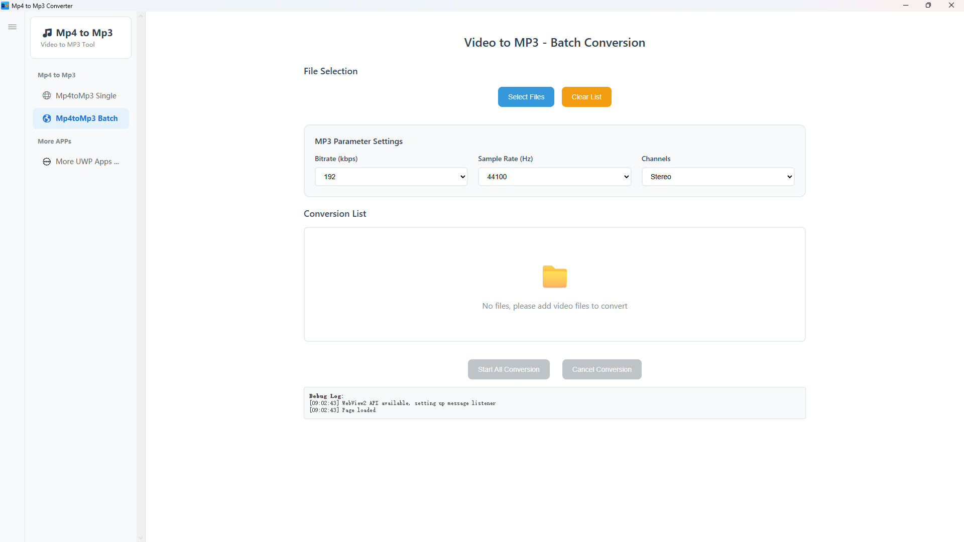Cancel Conversion

pyautogui.click(x=601, y=369)
